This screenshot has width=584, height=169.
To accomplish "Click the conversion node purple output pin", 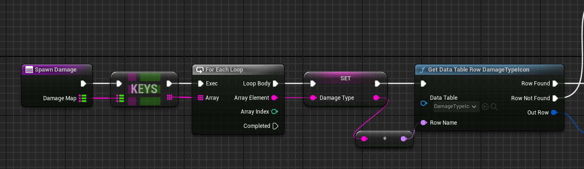I will tap(404, 139).
